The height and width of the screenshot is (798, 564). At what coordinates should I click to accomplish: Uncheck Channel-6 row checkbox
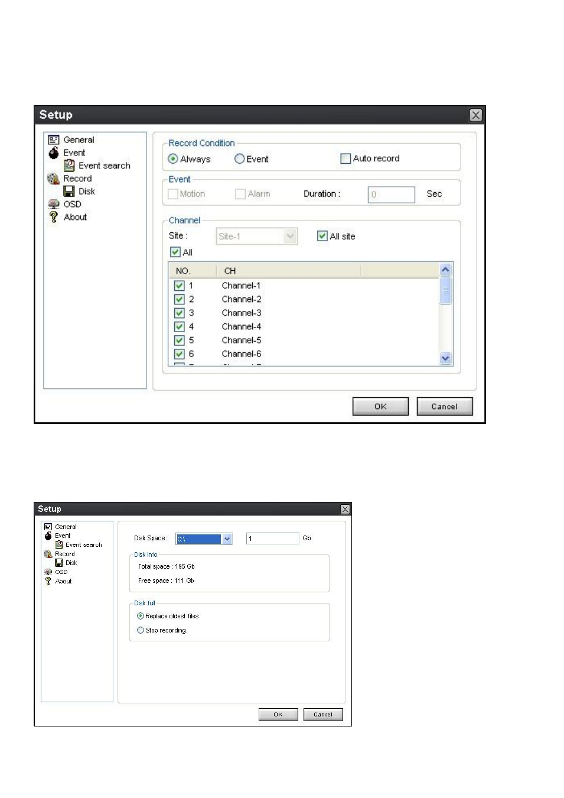point(180,353)
